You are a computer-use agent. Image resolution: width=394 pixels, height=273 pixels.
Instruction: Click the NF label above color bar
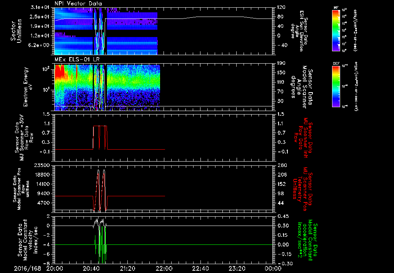[336, 8]
